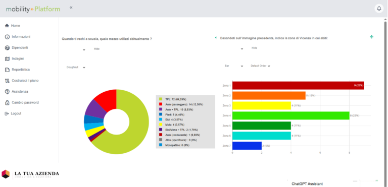Toggle the Bici/Mono + TPL legend entry

tap(178, 130)
